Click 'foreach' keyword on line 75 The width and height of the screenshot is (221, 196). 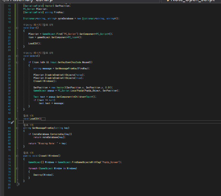tap(33, 168)
